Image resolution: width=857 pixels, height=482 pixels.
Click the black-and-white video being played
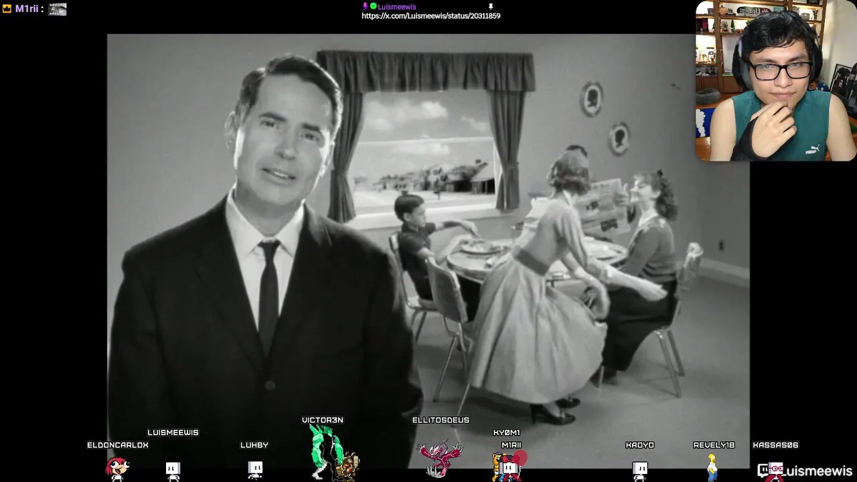coord(428,251)
